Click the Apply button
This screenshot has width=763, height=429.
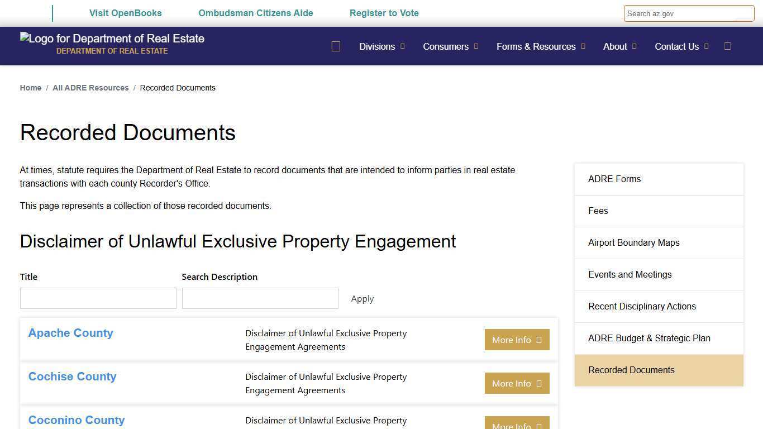coord(362,298)
